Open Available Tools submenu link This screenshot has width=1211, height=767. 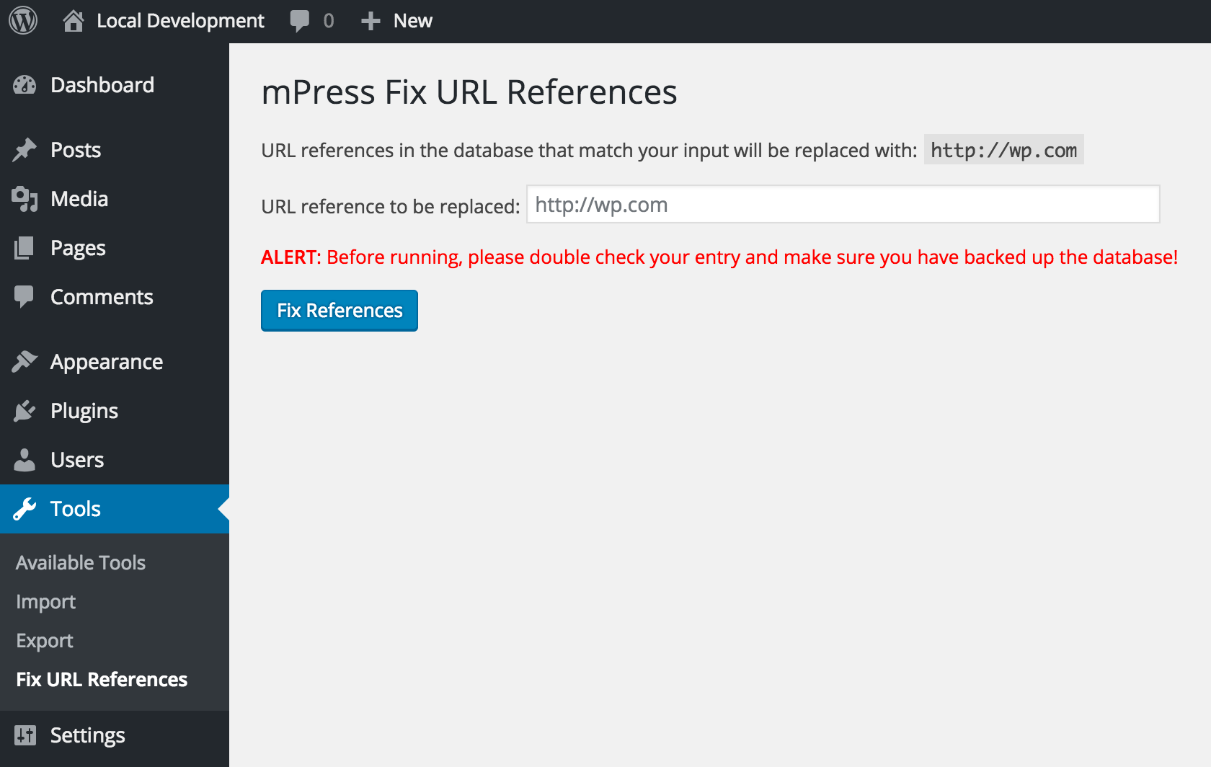[81, 562]
